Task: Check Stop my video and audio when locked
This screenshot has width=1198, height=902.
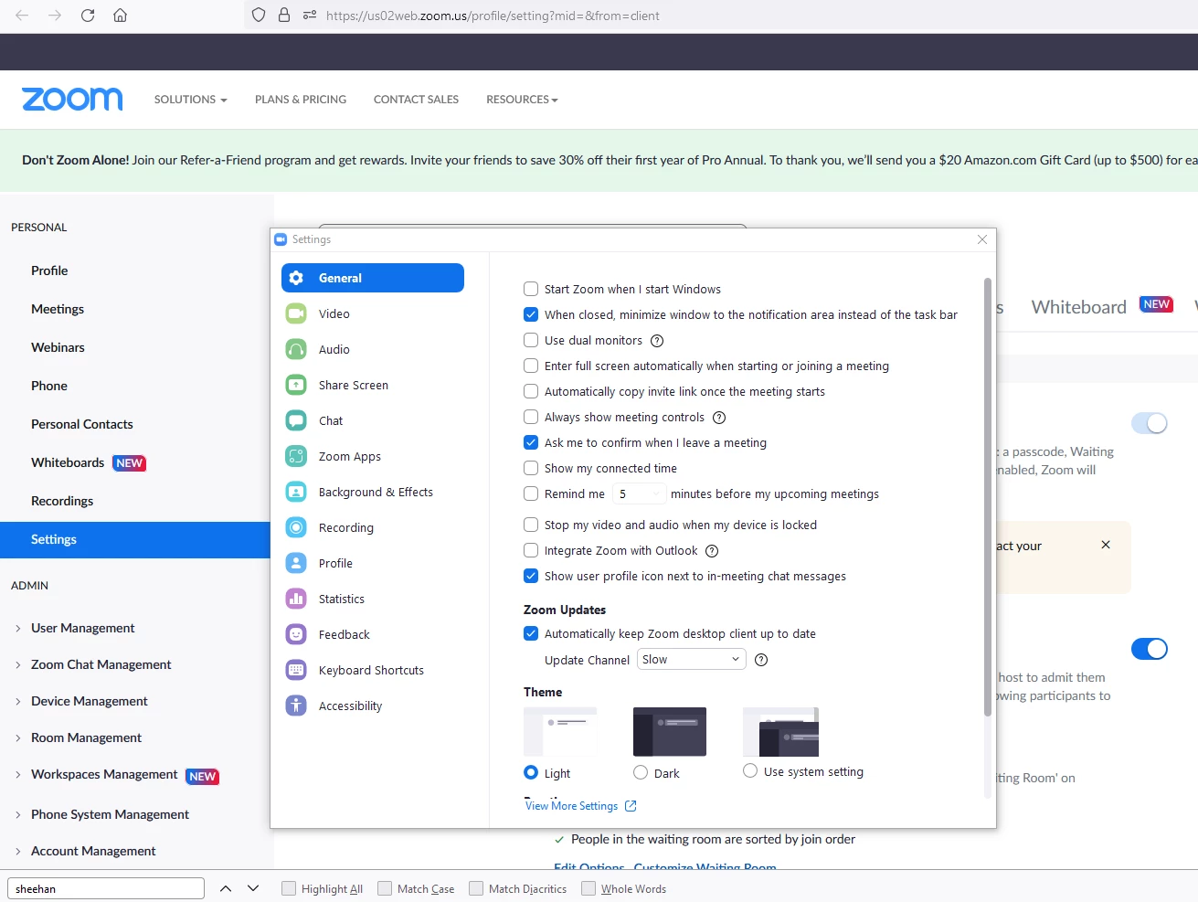Action: point(531,525)
